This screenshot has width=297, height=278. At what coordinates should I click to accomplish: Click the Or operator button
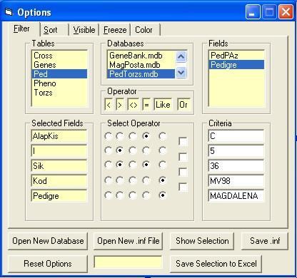(x=183, y=105)
